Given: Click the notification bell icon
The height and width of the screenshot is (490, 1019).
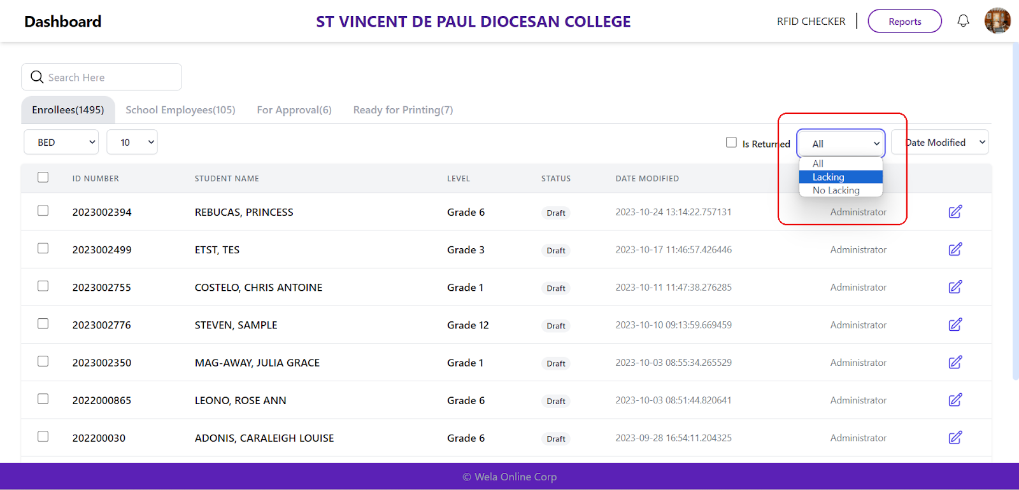Looking at the screenshot, I should pyautogui.click(x=963, y=21).
